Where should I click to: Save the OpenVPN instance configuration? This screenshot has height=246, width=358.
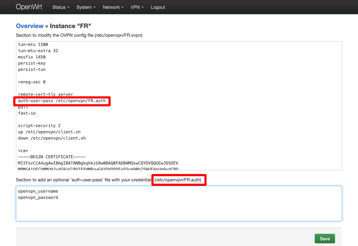(x=325, y=239)
